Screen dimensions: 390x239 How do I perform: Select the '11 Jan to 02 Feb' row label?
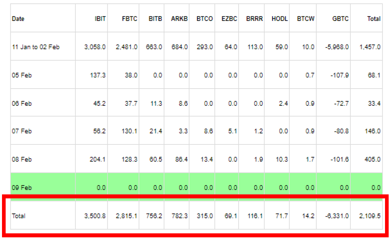36,47
